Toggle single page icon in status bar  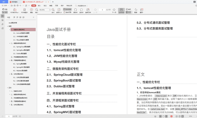(163, 116)
